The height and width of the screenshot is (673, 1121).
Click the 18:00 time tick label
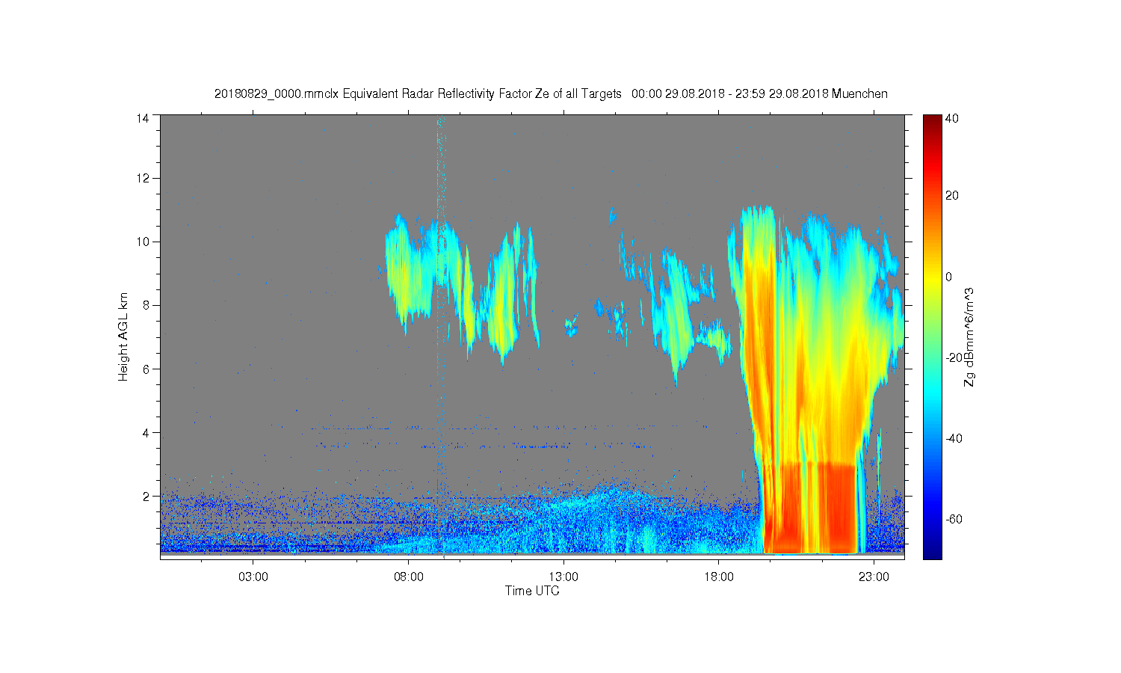coord(719,577)
